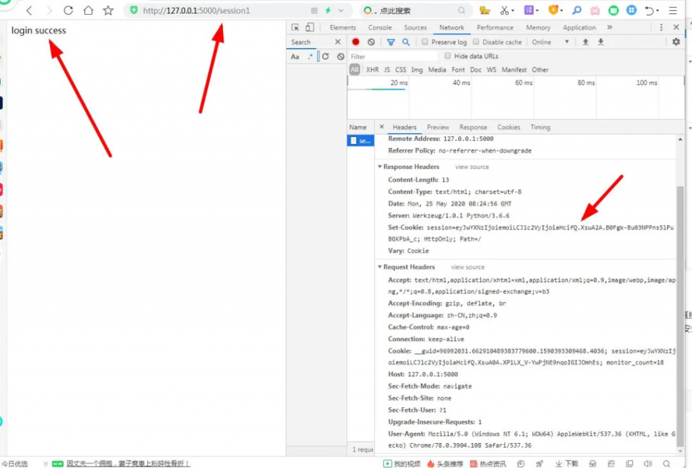Image resolution: width=692 pixels, height=468 pixels.
Task: Collapse the Response Headers section
Action: pos(380,167)
